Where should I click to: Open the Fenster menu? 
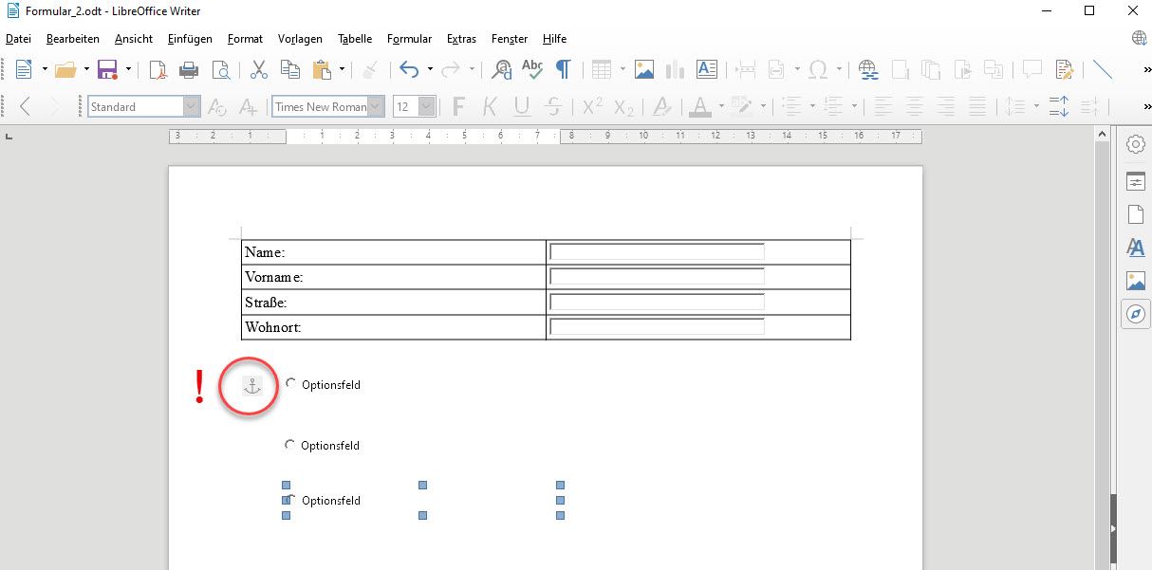coord(510,39)
